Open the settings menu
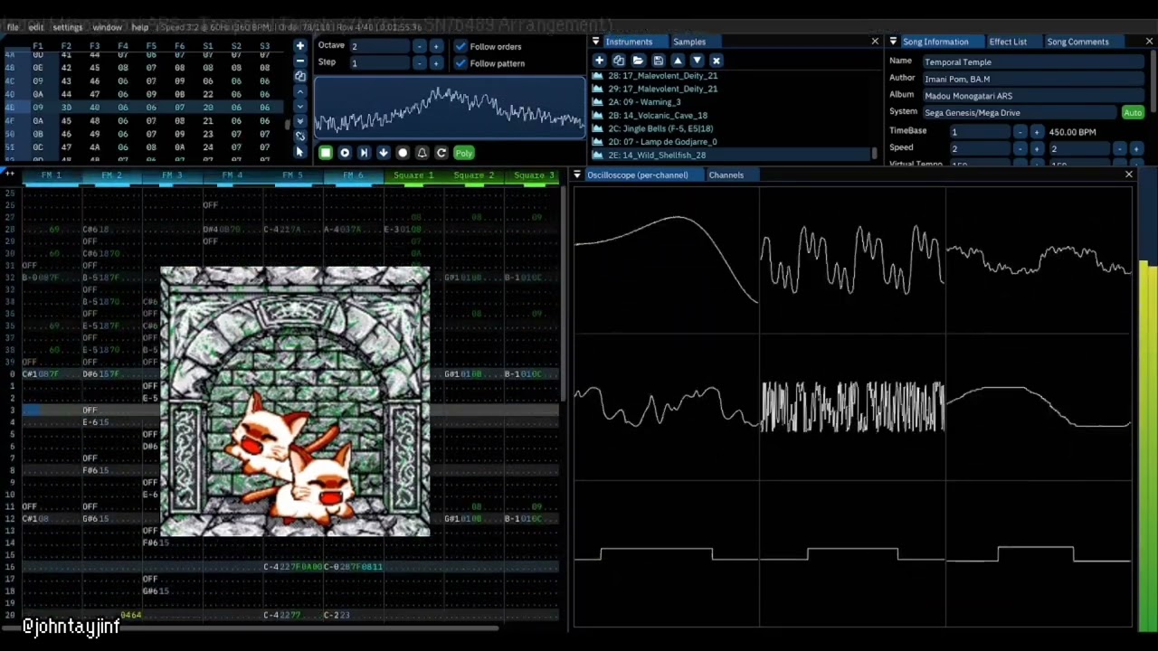The width and height of the screenshot is (1158, 651). click(68, 27)
